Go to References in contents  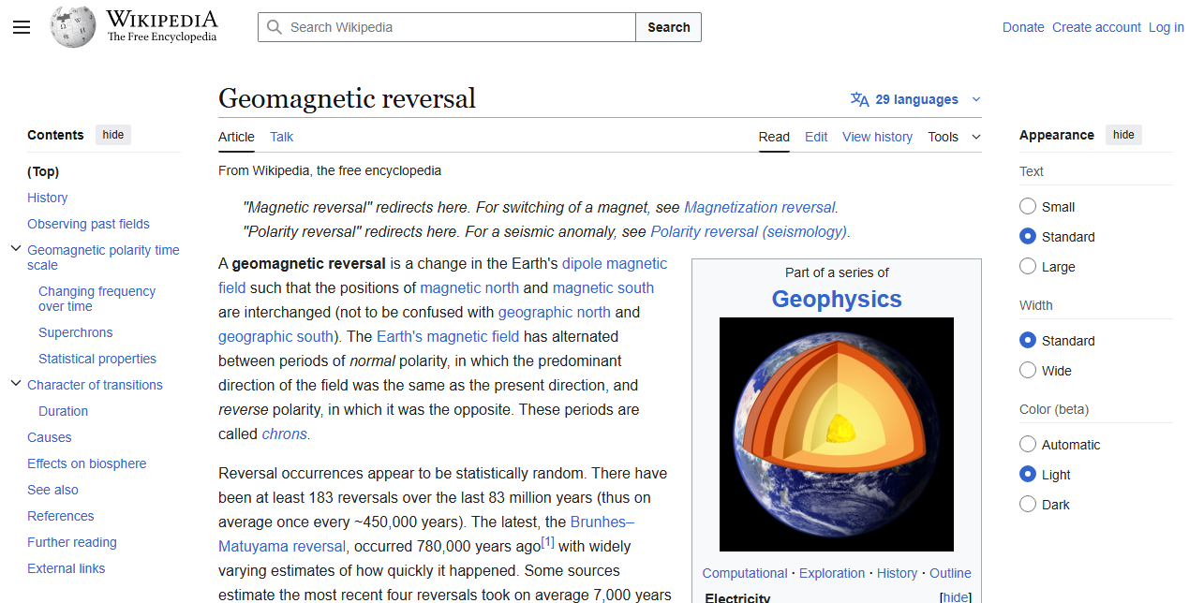pyautogui.click(x=61, y=516)
